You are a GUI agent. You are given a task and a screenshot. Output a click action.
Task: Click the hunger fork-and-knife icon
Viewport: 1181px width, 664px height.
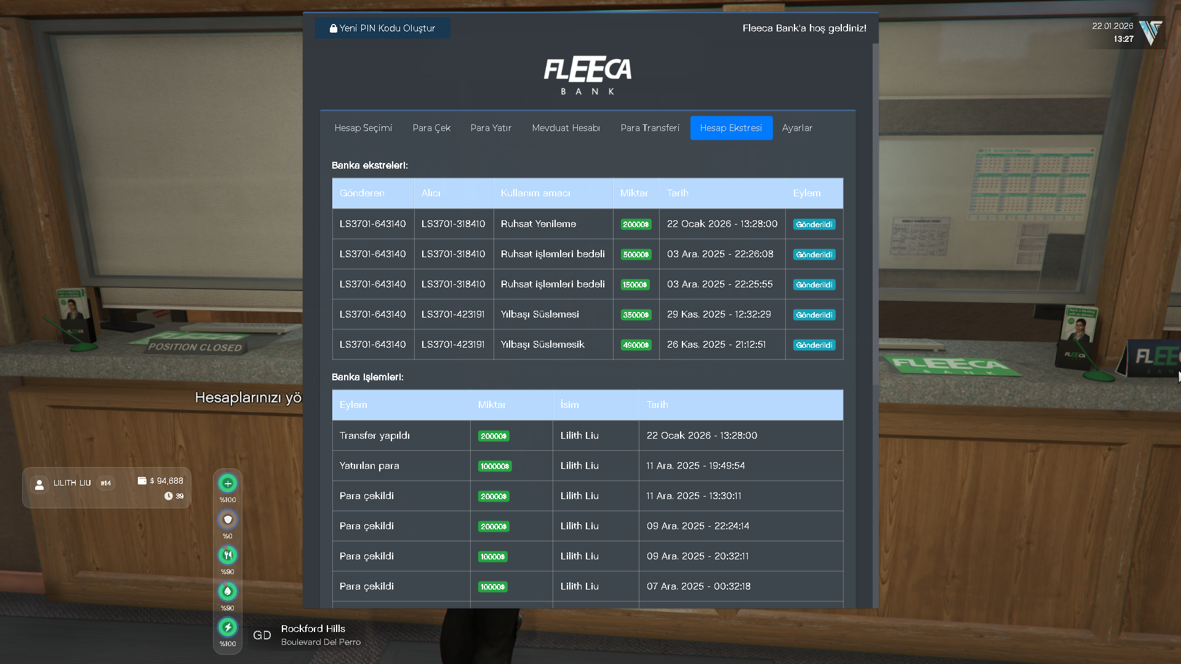click(228, 555)
